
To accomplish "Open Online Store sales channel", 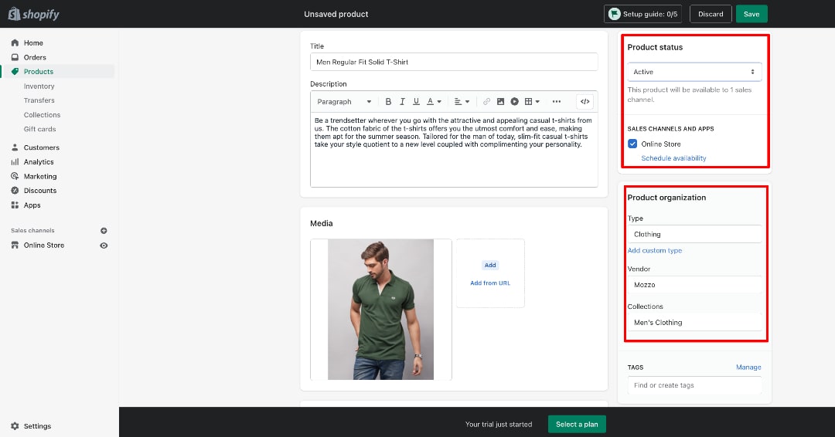I will click(x=43, y=245).
